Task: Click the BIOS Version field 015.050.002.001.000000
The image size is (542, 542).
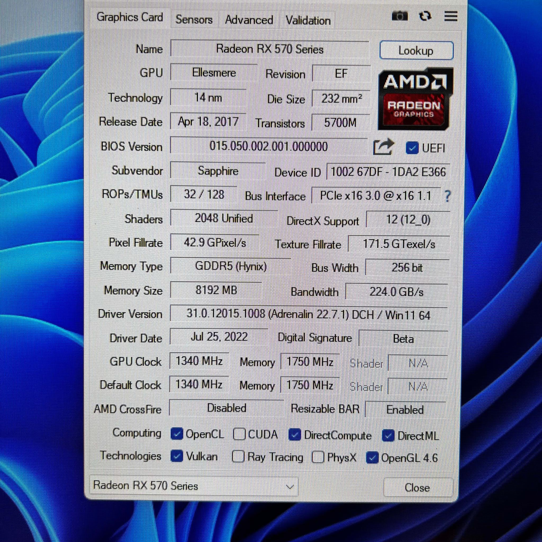Action: tap(268, 146)
